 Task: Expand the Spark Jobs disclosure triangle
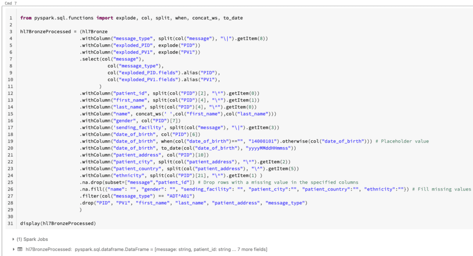tap(13, 239)
